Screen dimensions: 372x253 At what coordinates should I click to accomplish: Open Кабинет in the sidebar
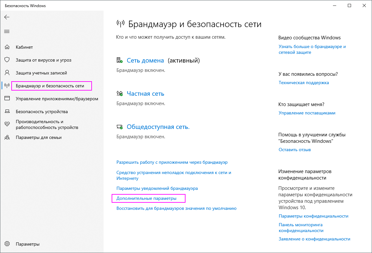click(x=24, y=47)
